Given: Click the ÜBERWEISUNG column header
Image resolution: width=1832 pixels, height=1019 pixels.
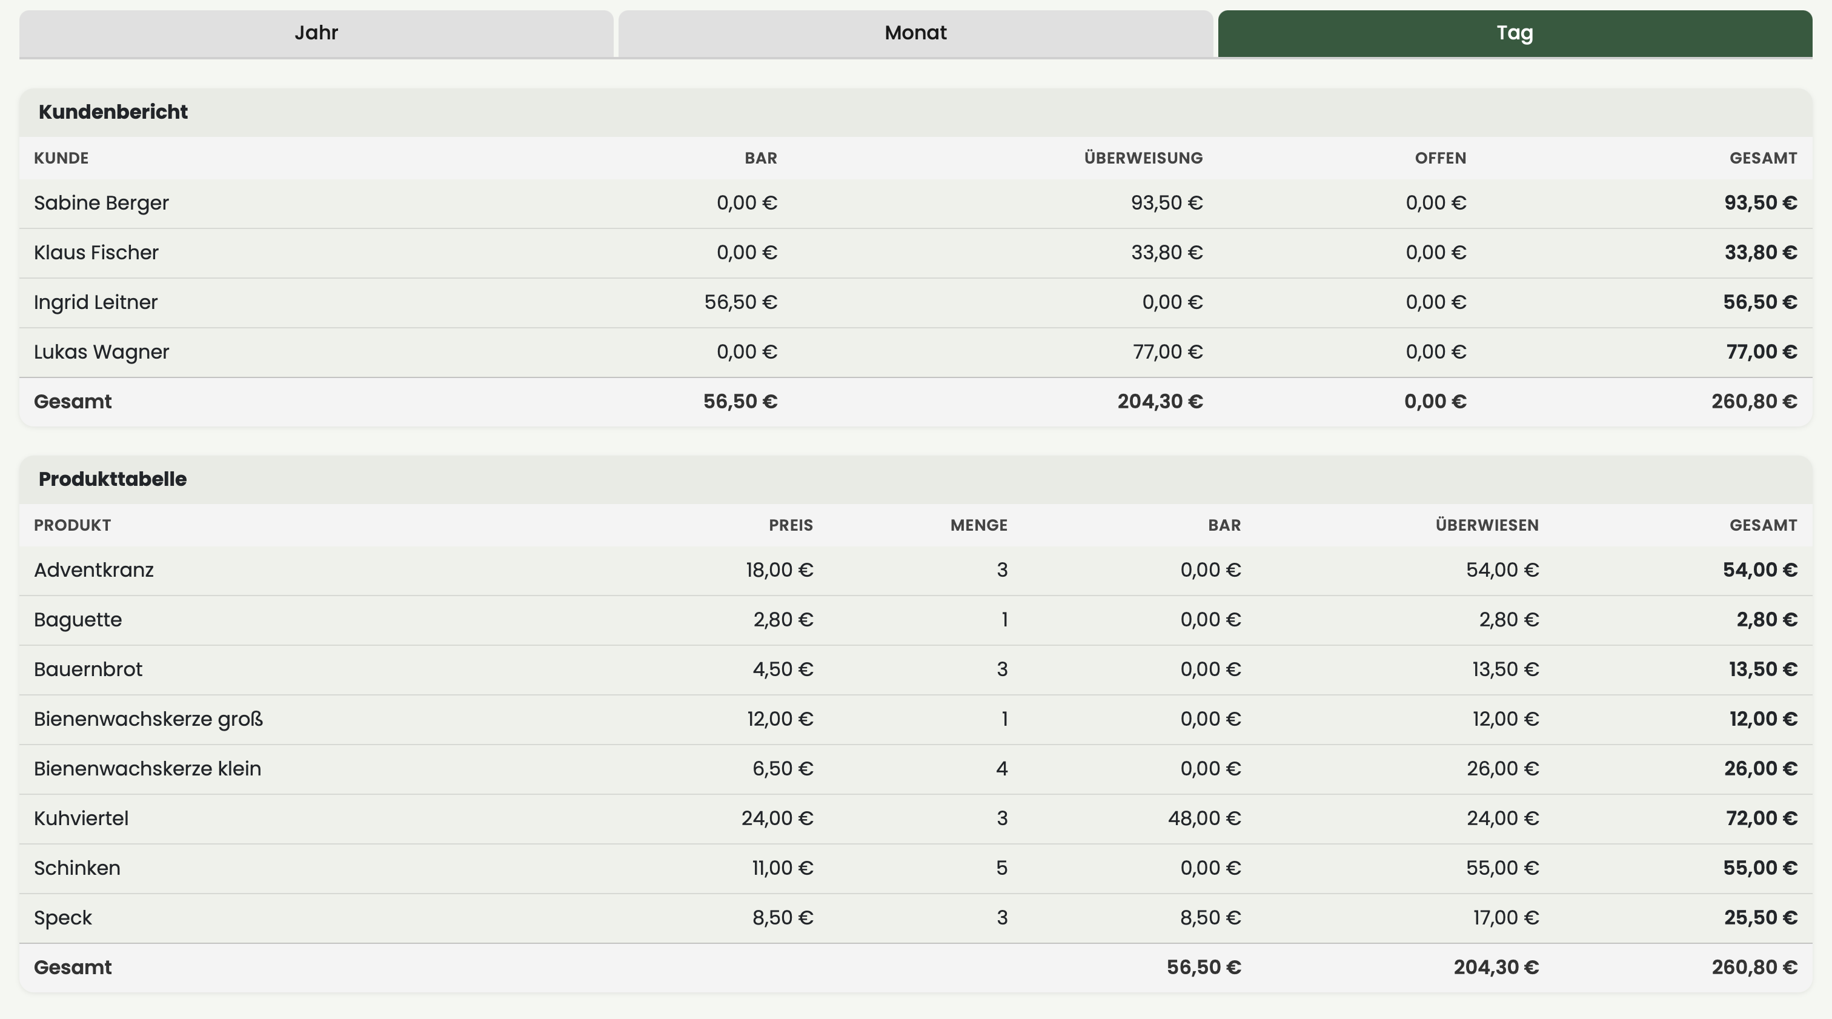Looking at the screenshot, I should pos(1143,158).
